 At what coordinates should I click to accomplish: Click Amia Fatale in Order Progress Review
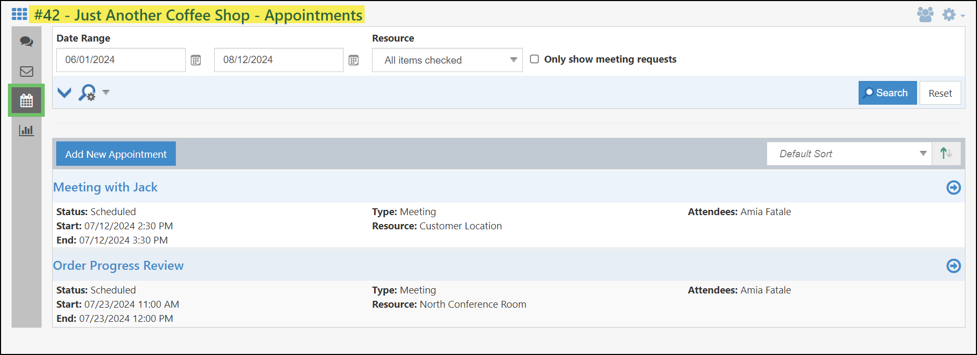coord(766,290)
